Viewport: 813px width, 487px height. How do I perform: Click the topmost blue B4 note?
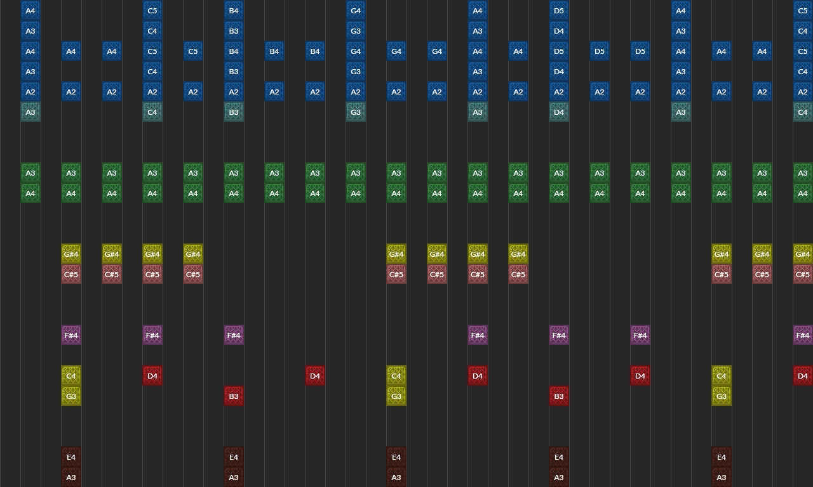234,11
